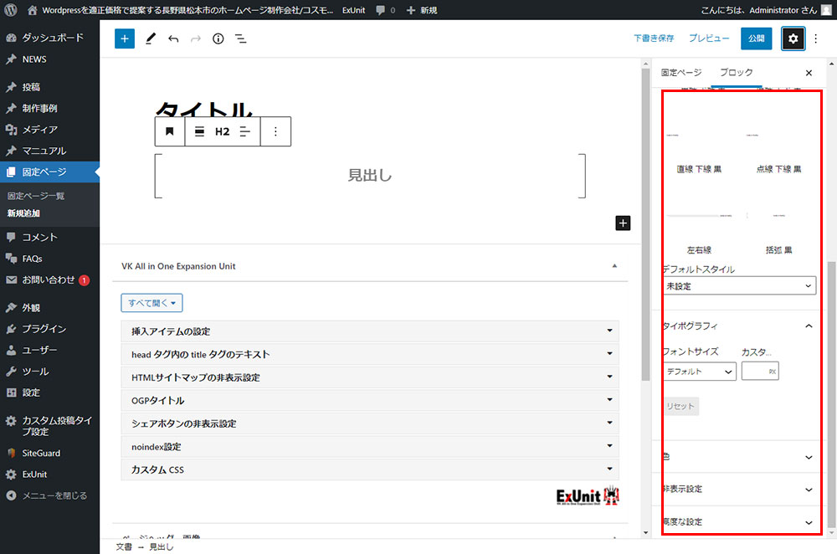Open プラグイン in the admin menu

tap(44, 329)
